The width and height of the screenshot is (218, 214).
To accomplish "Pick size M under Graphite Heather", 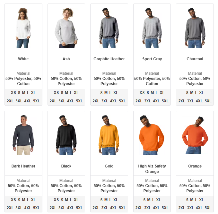I will 106,93.
